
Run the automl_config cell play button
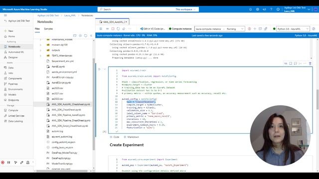pos(100,69)
